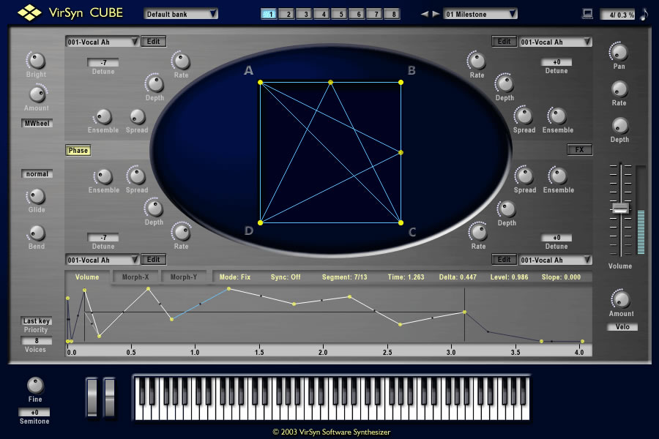Select part button 3
Viewport: 659px width, 439px height.
[304, 14]
